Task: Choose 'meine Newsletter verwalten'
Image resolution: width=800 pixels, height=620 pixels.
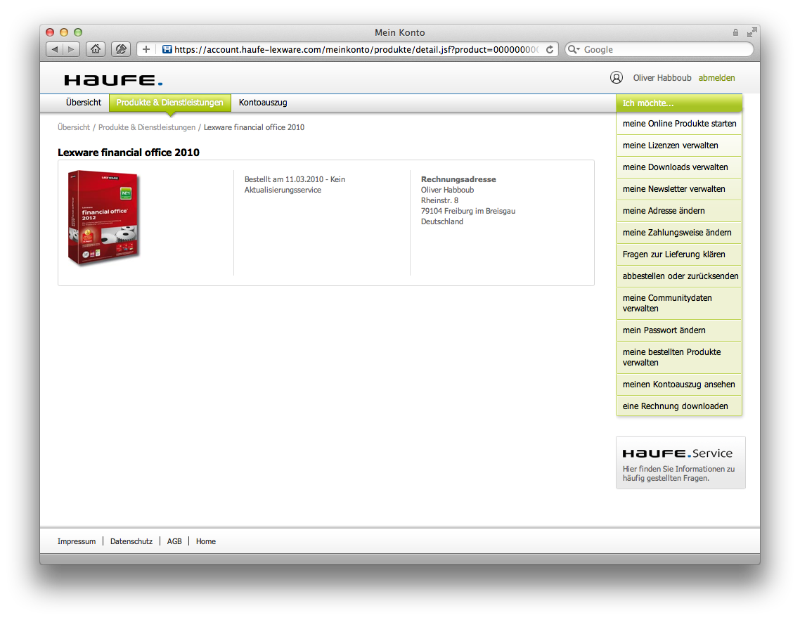Action: 679,189
